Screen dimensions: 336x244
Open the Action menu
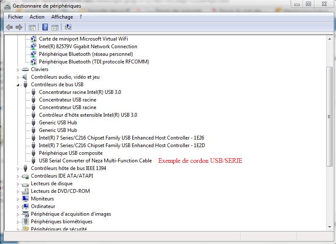point(37,17)
